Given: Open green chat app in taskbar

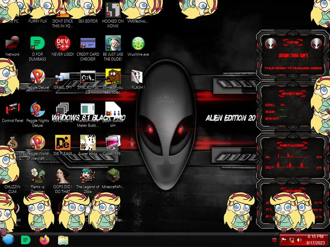Looking at the screenshot, I should (26, 240).
